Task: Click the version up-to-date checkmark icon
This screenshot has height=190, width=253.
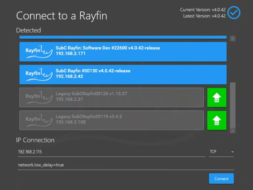Action: (x=234, y=13)
